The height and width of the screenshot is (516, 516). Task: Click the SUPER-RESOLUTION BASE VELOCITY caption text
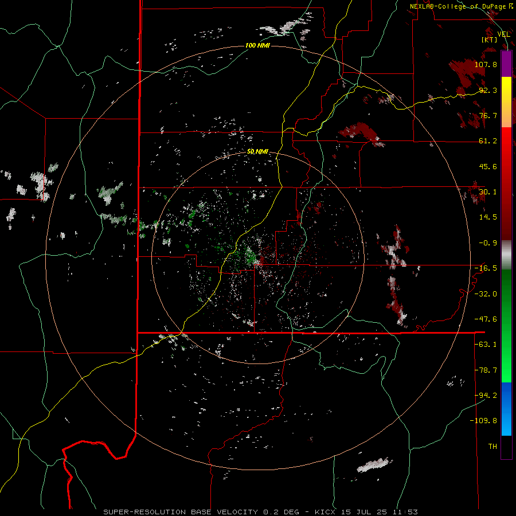point(181,512)
